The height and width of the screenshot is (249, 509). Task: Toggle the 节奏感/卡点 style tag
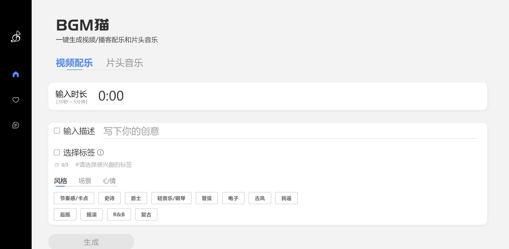(73, 198)
